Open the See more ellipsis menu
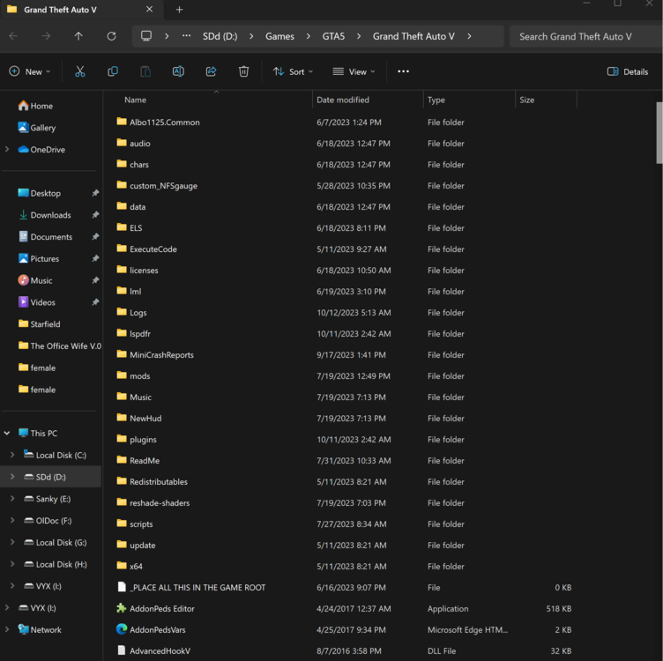This screenshot has height=661, width=663. point(404,71)
